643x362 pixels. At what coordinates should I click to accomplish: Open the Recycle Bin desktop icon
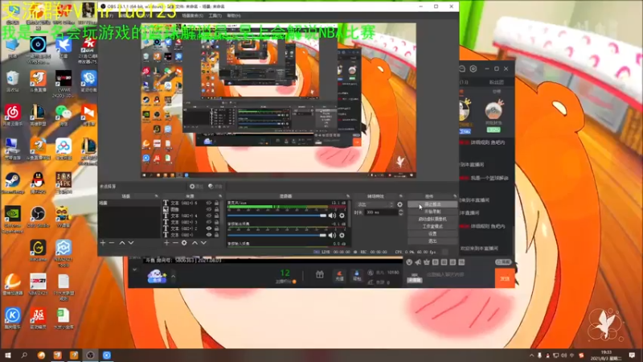tap(12, 81)
